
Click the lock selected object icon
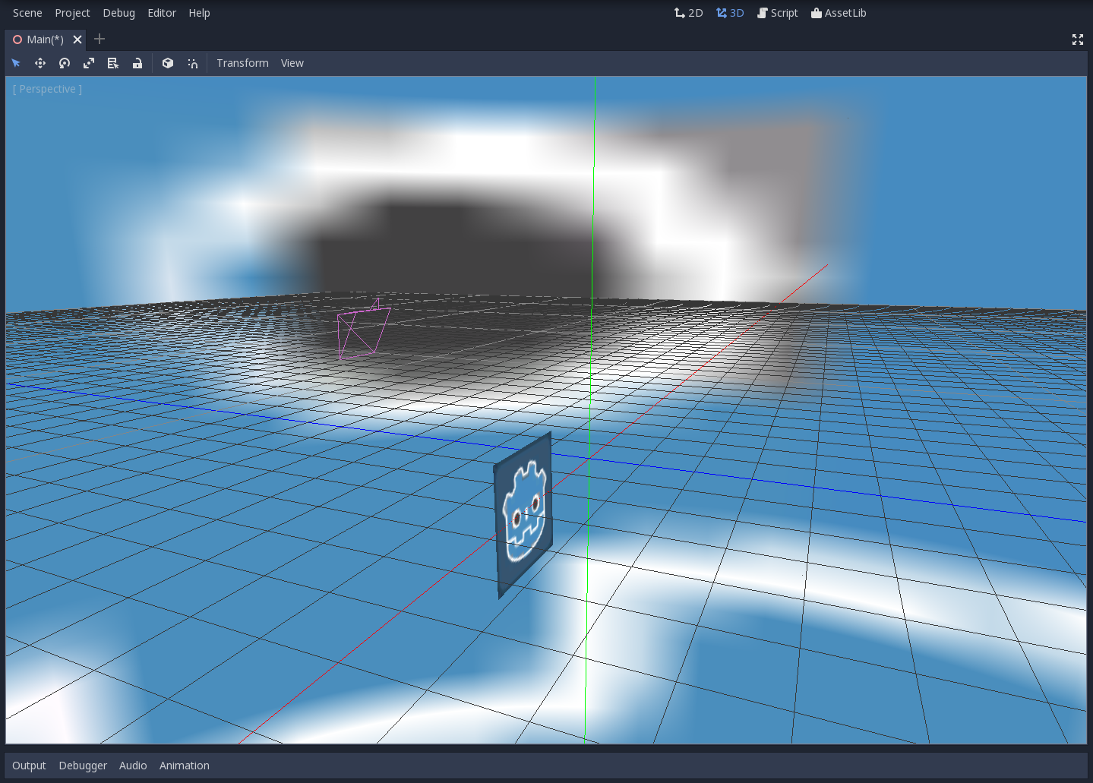(137, 63)
